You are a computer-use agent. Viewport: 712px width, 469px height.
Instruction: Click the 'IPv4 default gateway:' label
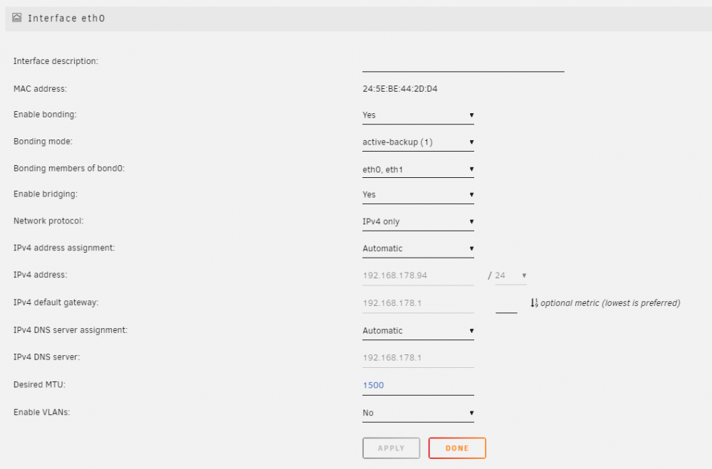coord(56,302)
